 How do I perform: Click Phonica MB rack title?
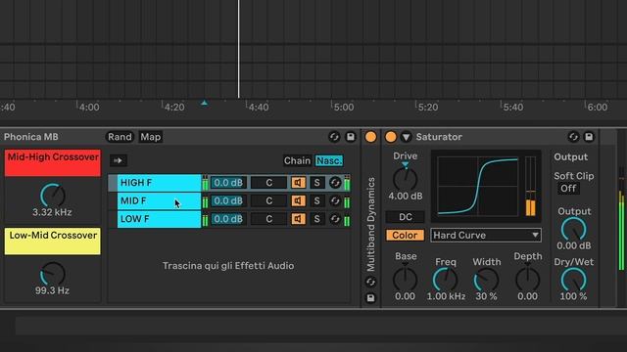pos(31,137)
